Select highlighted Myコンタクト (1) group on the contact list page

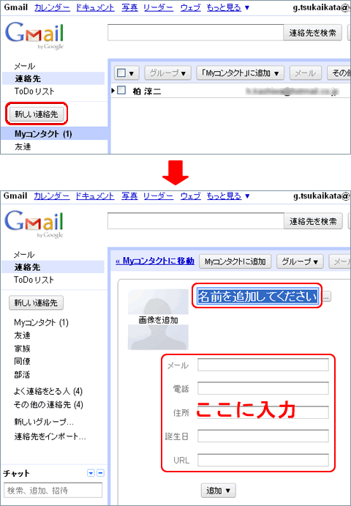pos(54,134)
